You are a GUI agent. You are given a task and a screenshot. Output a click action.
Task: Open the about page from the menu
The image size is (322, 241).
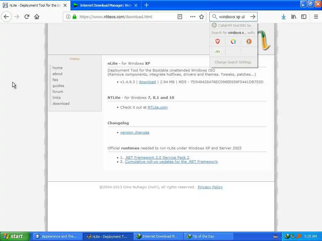pos(58,73)
